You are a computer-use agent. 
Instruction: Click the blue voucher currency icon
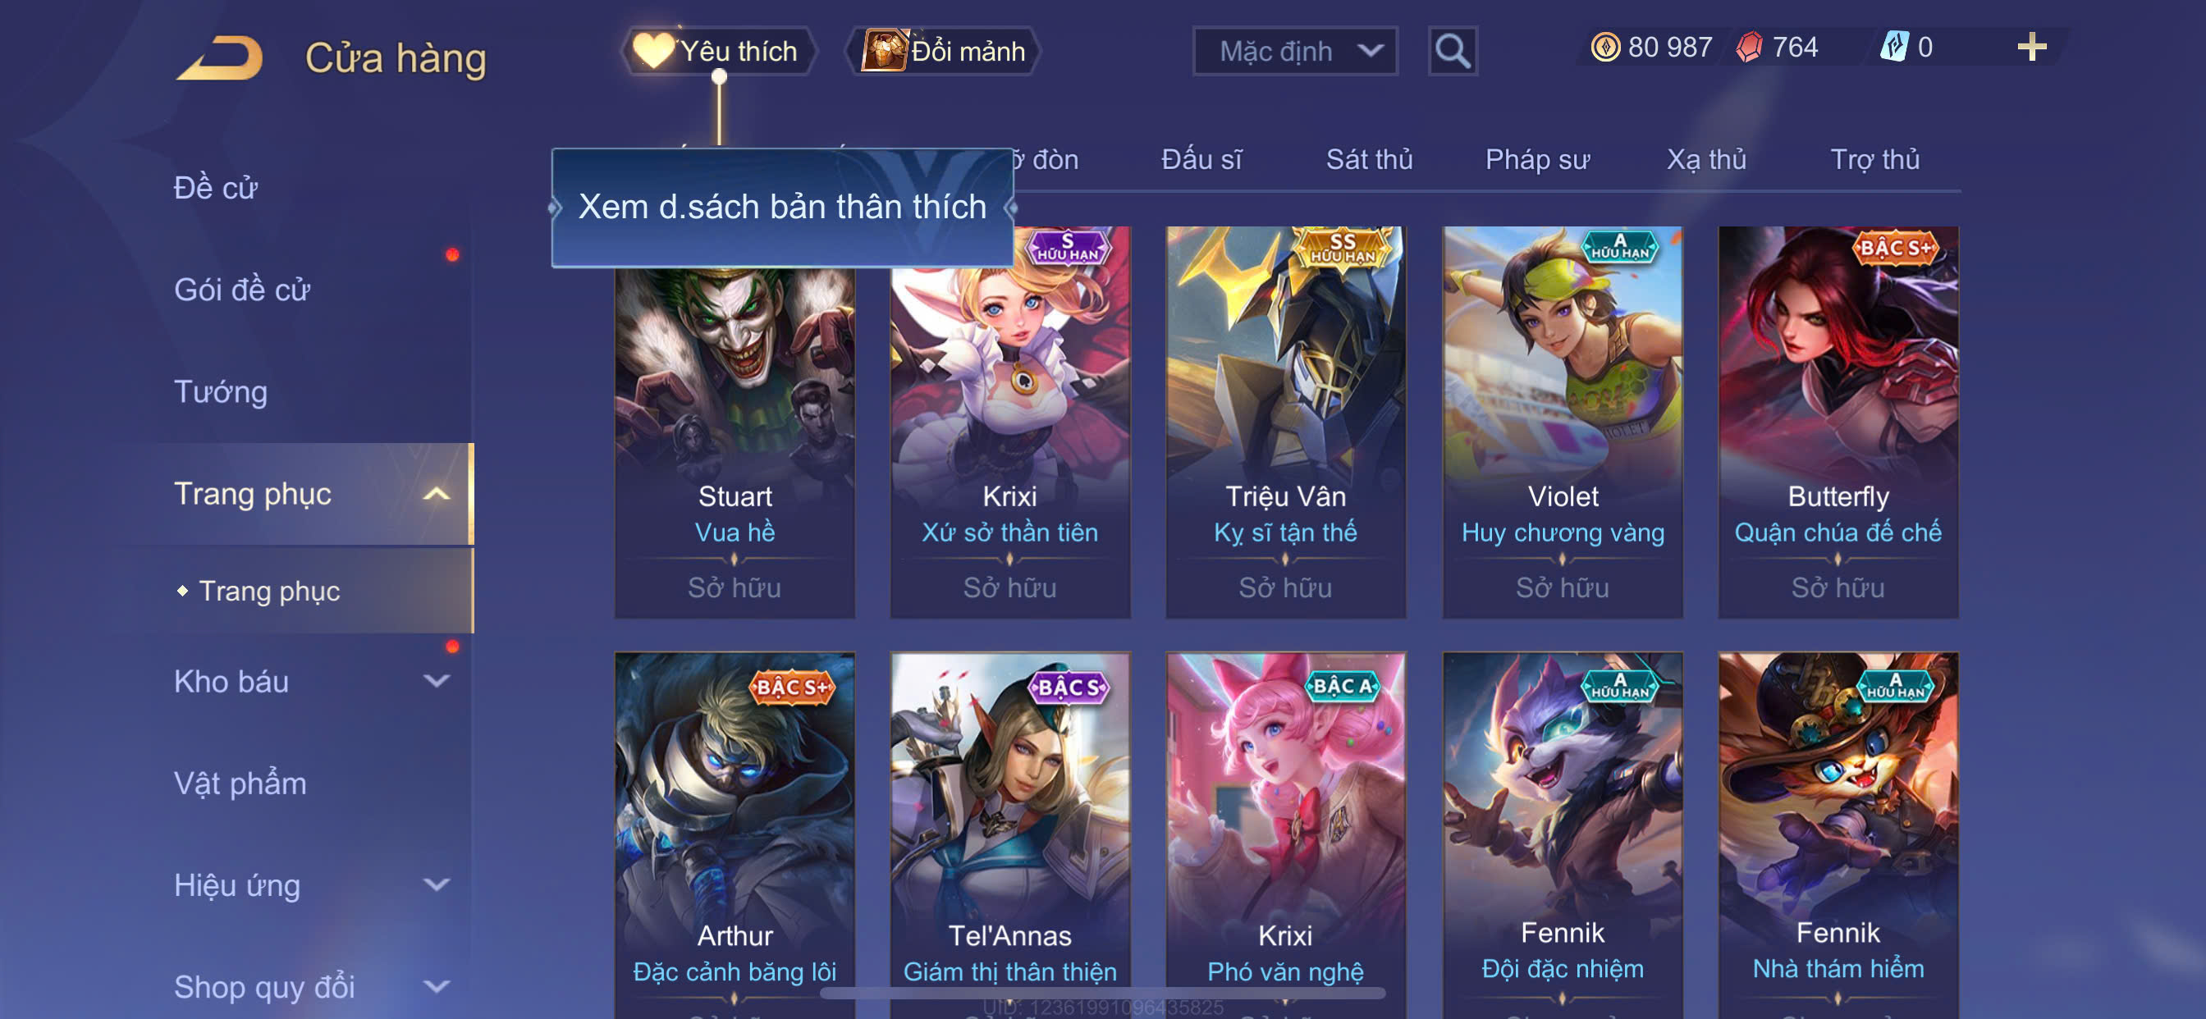tap(1894, 47)
